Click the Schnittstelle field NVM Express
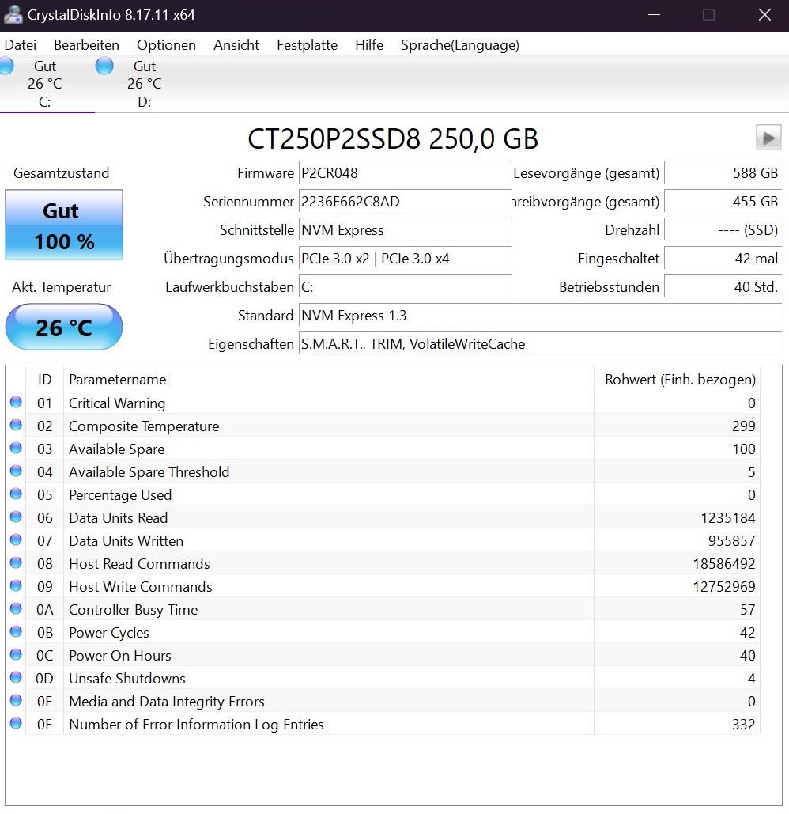 405,230
